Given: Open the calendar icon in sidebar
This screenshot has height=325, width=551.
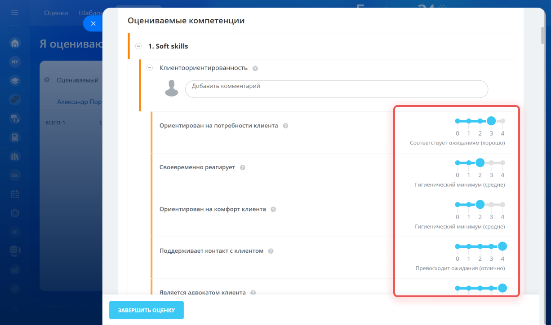Looking at the screenshot, I should [x=15, y=194].
